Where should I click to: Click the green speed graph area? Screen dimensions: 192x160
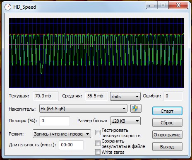96,53
